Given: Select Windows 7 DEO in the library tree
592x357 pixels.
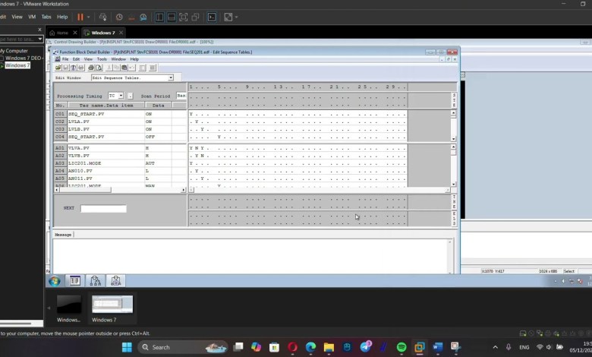Looking at the screenshot, I should (23, 58).
